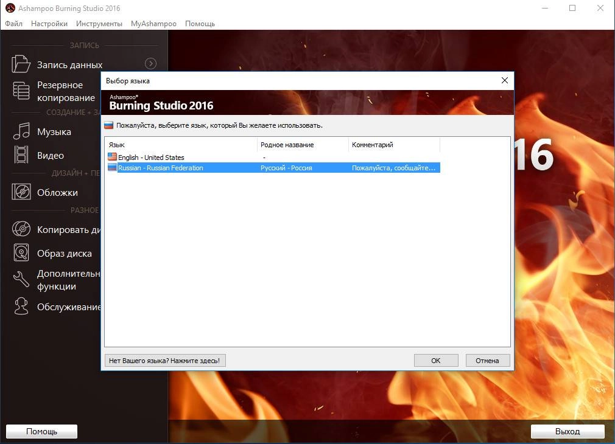Sort by the Родное название column header
The width and height of the screenshot is (615, 444).
[x=303, y=145]
